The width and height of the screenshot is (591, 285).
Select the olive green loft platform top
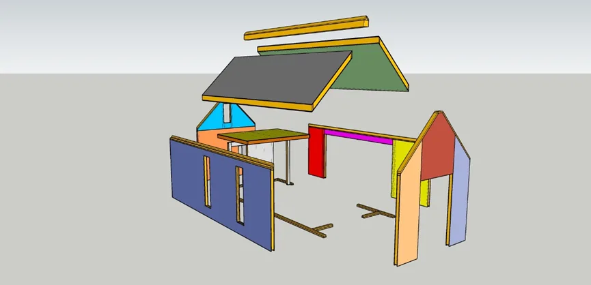coord(264,136)
